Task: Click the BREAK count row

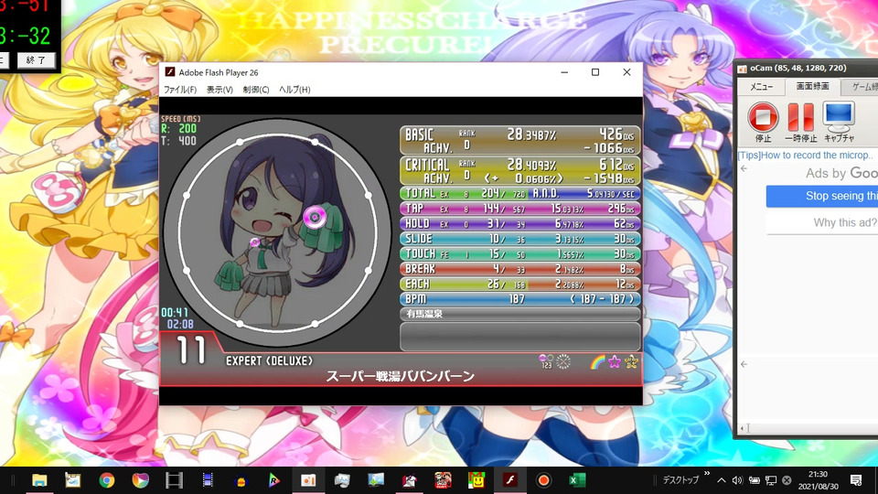Action: coord(520,269)
